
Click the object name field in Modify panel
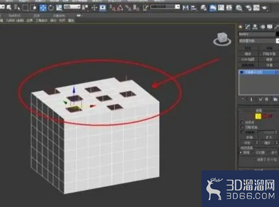click(x=257, y=34)
